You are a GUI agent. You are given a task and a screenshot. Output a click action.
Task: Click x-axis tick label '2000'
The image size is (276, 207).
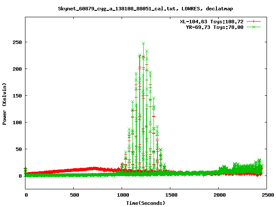click(x=220, y=195)
